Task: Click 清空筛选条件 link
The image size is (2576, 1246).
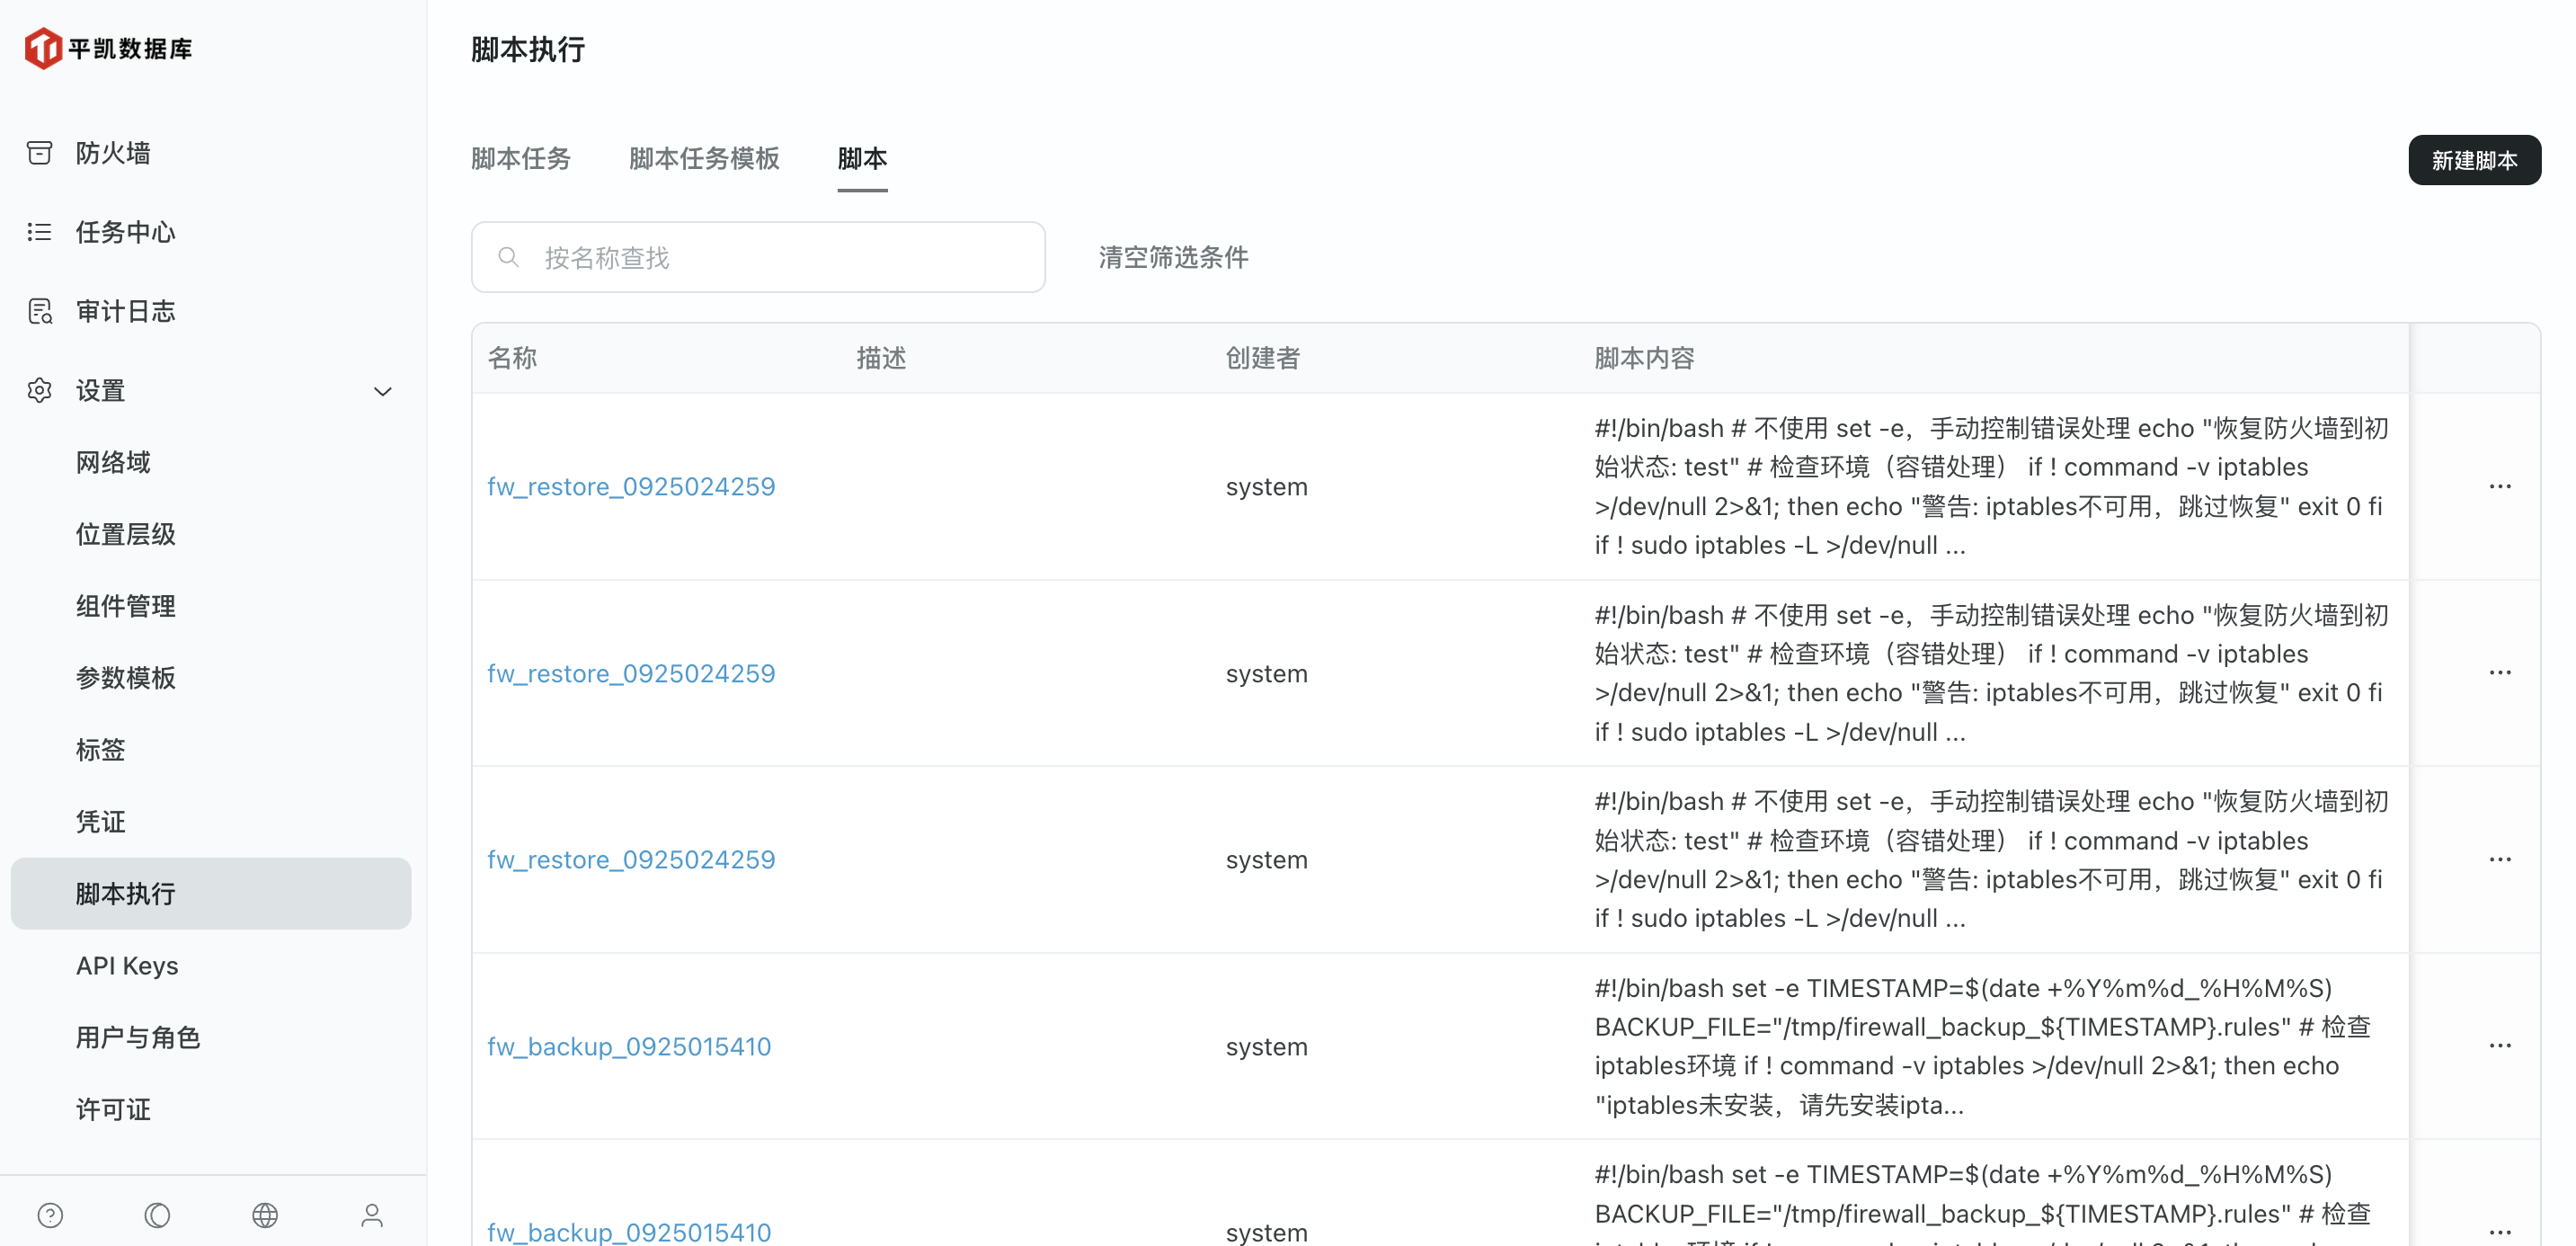Action: pos(1173,257)
